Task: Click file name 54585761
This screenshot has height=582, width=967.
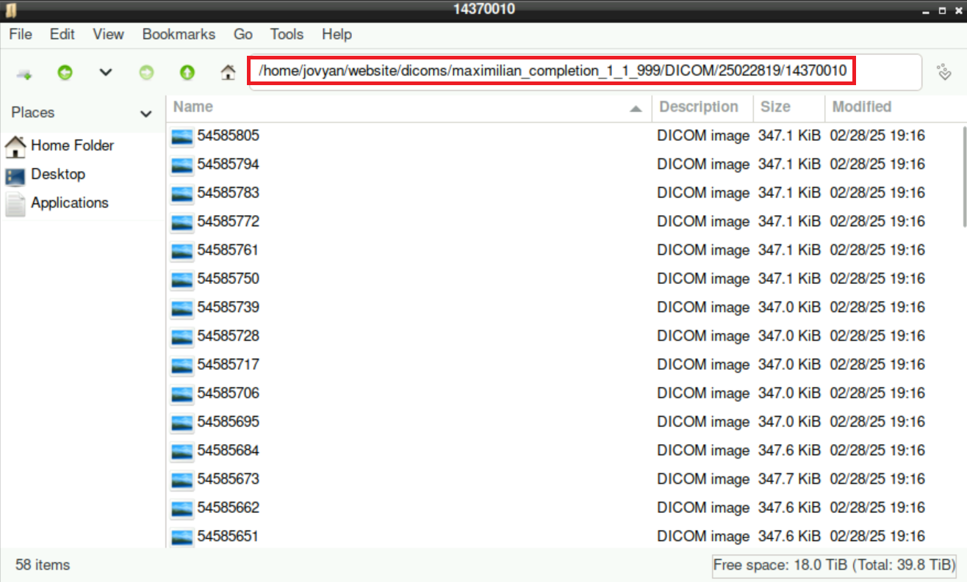Action: [x=228, y=250]
